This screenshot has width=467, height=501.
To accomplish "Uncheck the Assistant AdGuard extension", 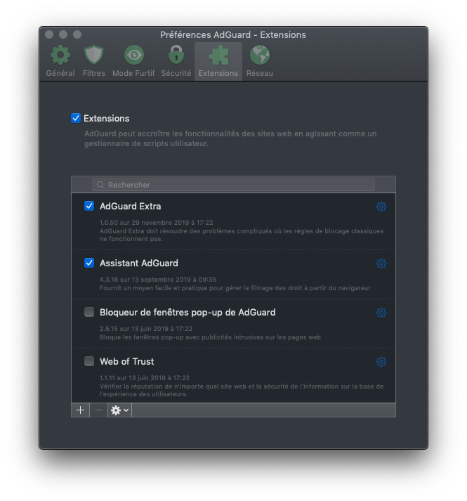I will [89, 263].
